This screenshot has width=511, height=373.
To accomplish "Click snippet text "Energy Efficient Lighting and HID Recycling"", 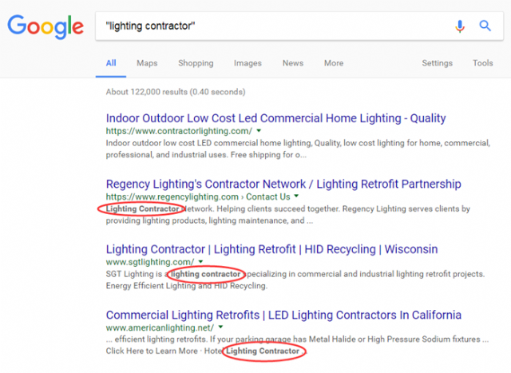I will [186, 286].
